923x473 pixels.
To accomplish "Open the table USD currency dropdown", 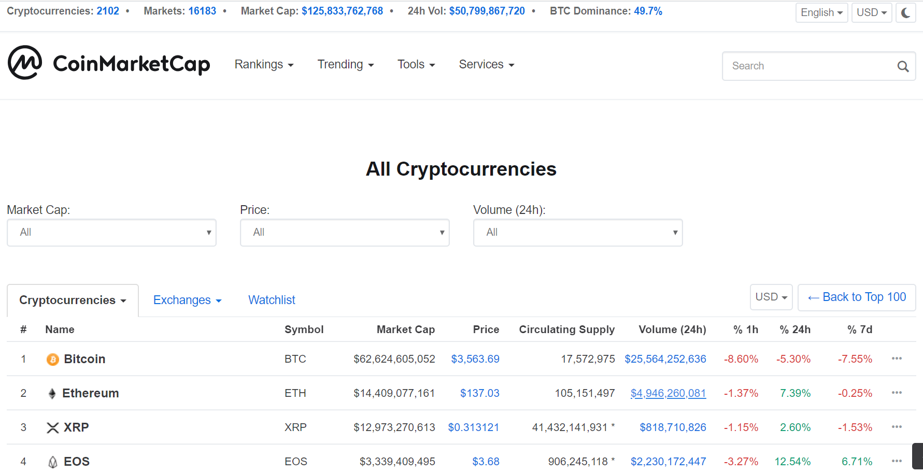I will 771,297.
